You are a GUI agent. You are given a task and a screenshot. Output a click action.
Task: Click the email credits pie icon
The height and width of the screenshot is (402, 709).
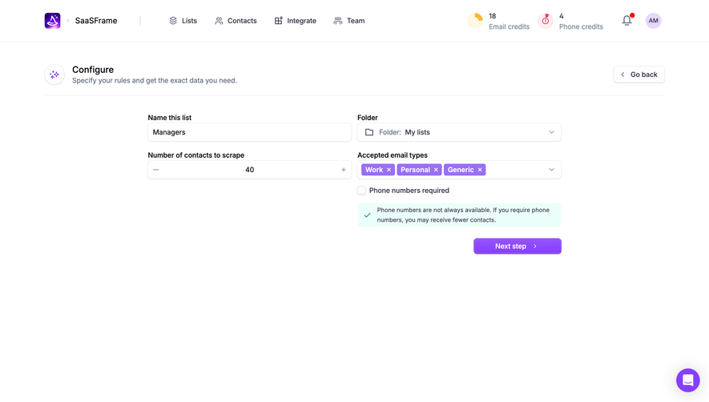pos(475,21)
